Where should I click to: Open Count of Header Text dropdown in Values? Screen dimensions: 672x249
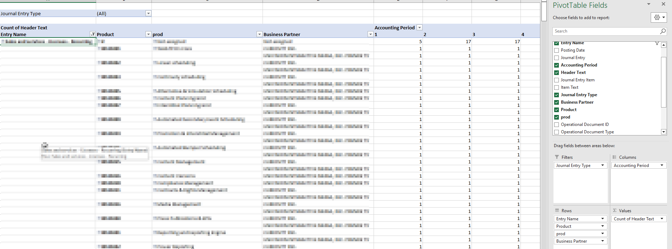point(662,219)
